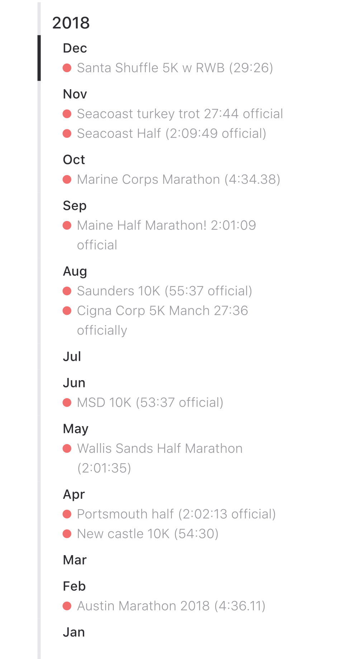Click the red bullet beside Saunders 10K

point(67,291)
